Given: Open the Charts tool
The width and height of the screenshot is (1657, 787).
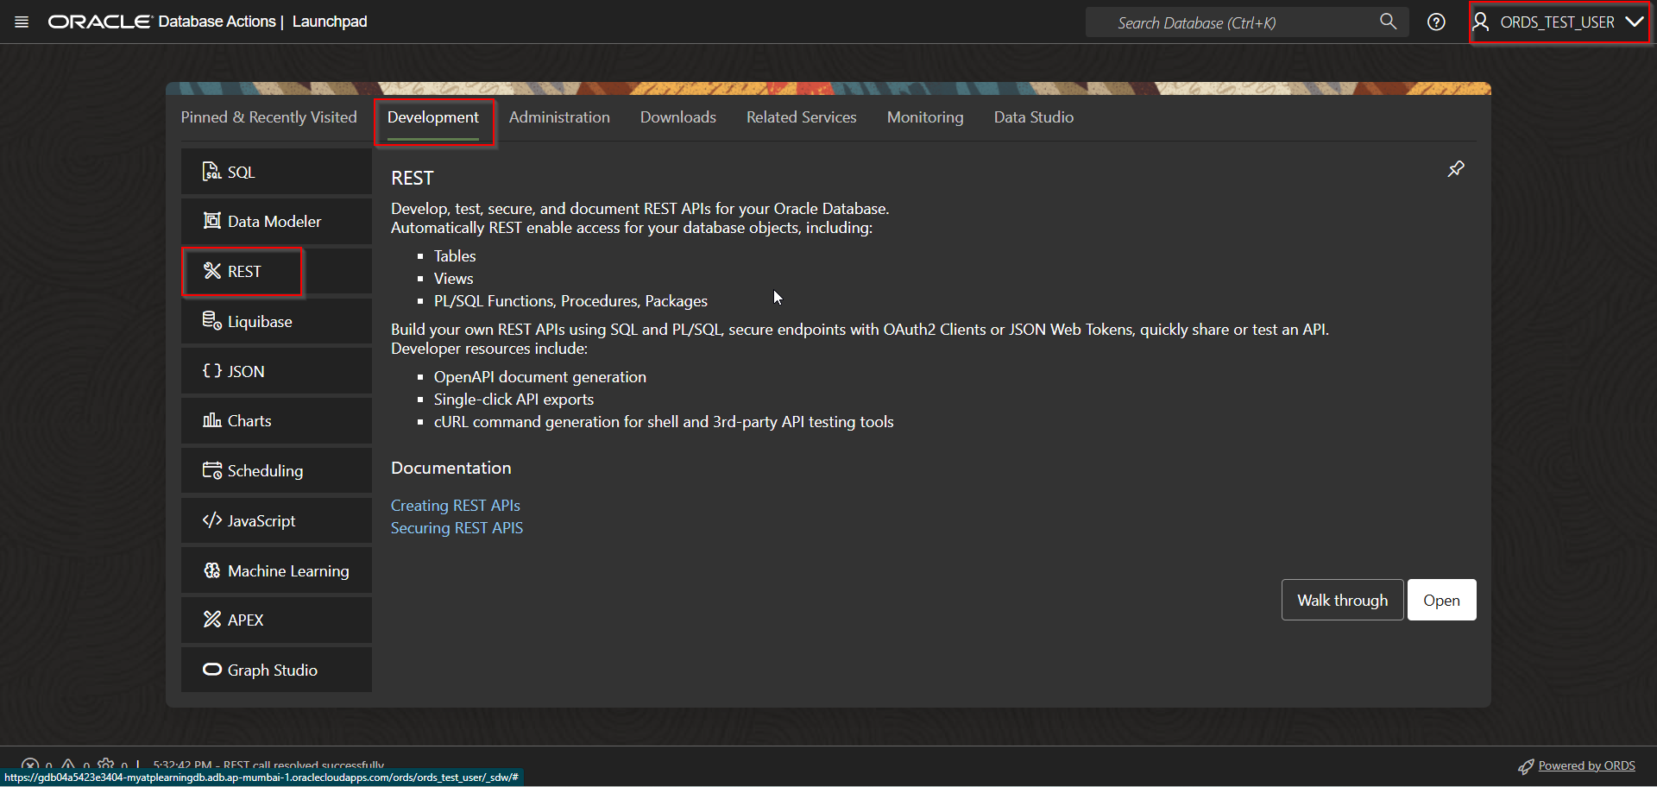Looking at the screenshot, I should (x=249, y=420).
